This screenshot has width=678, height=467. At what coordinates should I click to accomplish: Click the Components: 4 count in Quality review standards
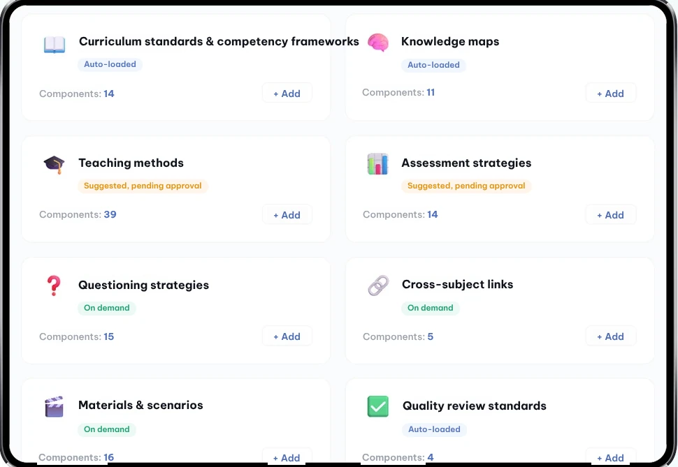click(398, 457)
